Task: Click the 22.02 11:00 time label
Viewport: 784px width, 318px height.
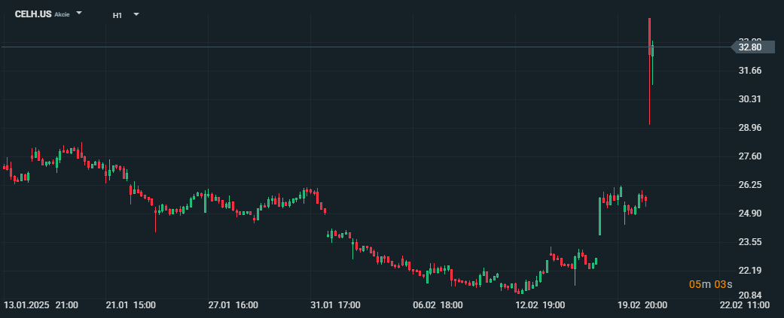Action: click(746, 304)
